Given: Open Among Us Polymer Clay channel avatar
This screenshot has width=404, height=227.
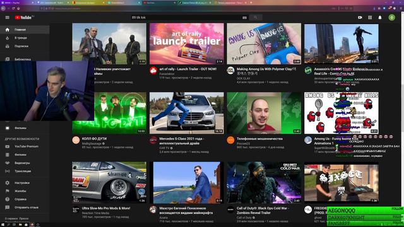Looking at the screenshot, I should click(x=230, y=70).
